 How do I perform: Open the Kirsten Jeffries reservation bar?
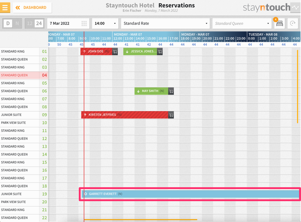[x=125, y=115]
